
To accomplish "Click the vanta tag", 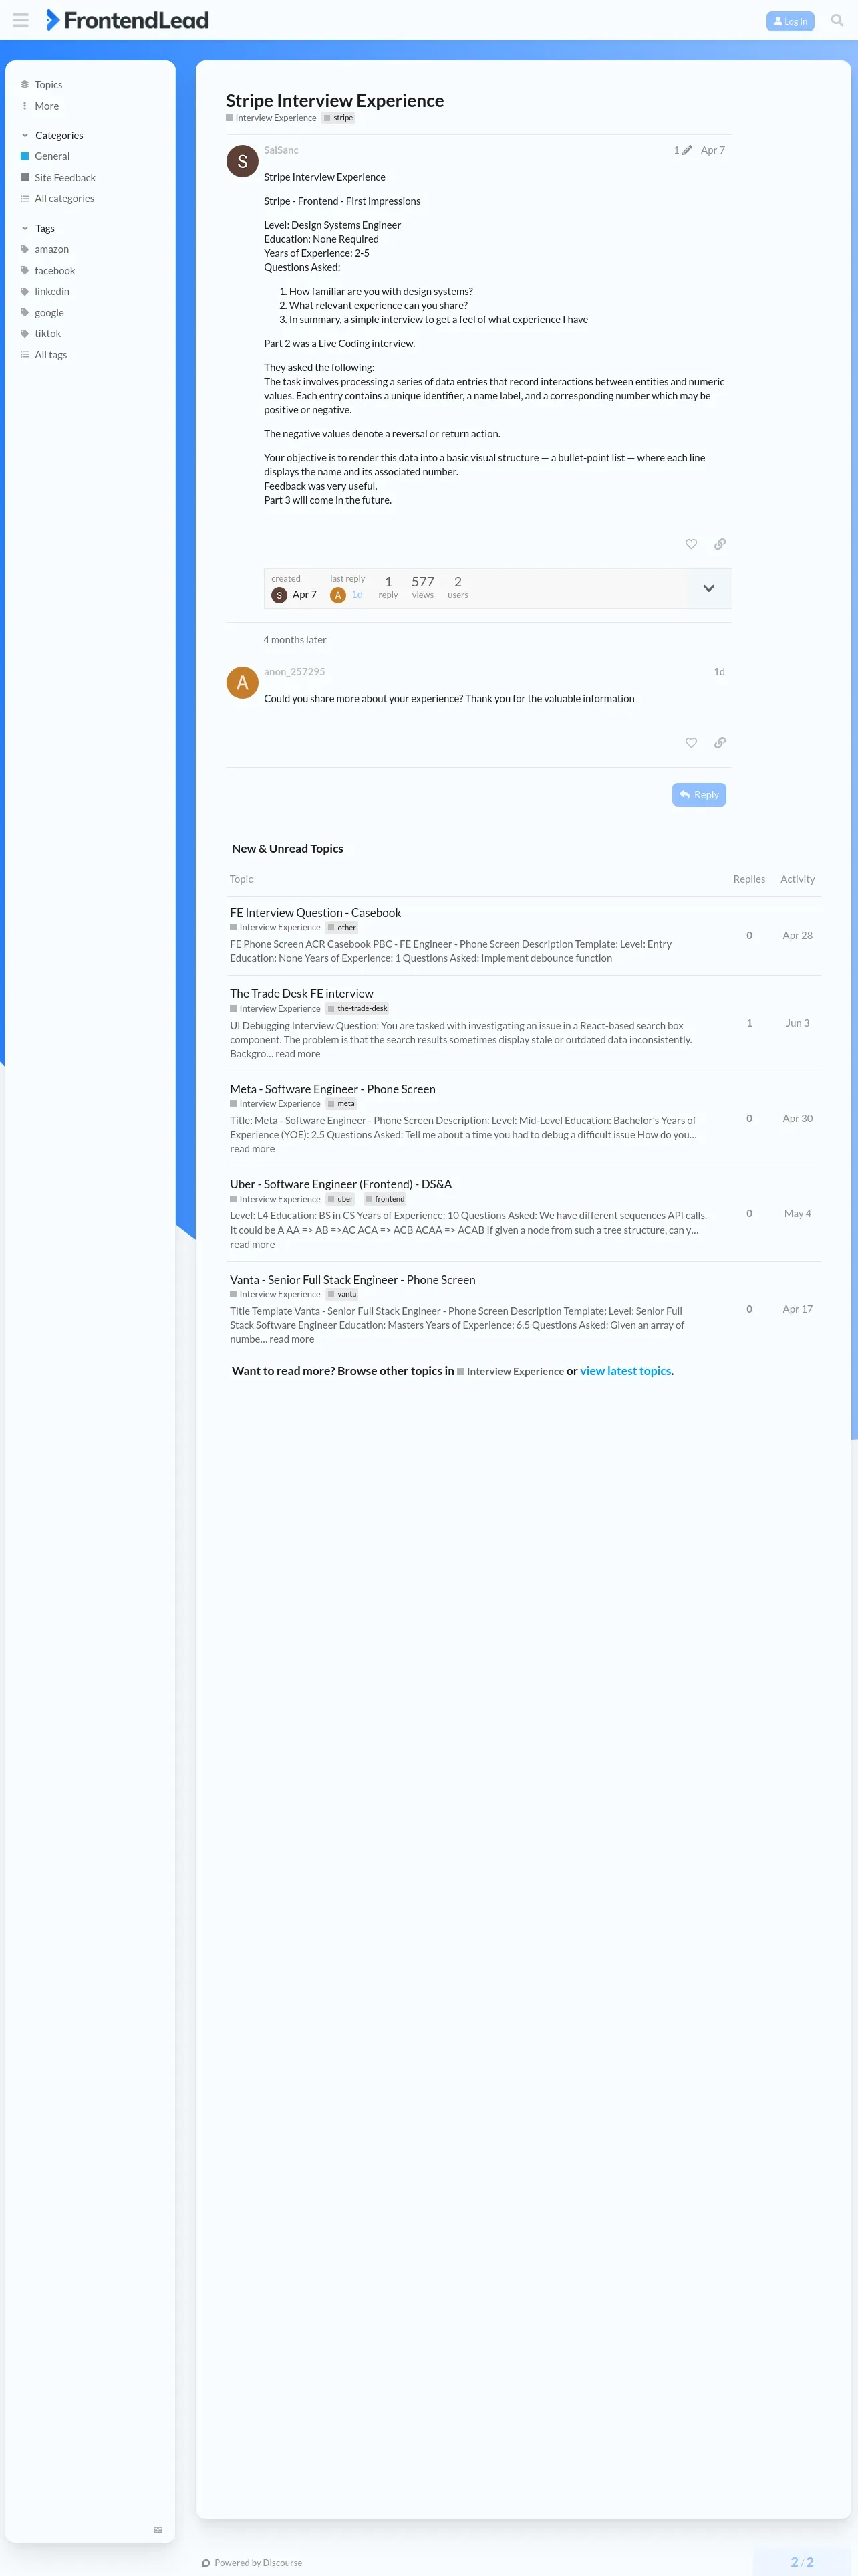I will point(343,1294).
